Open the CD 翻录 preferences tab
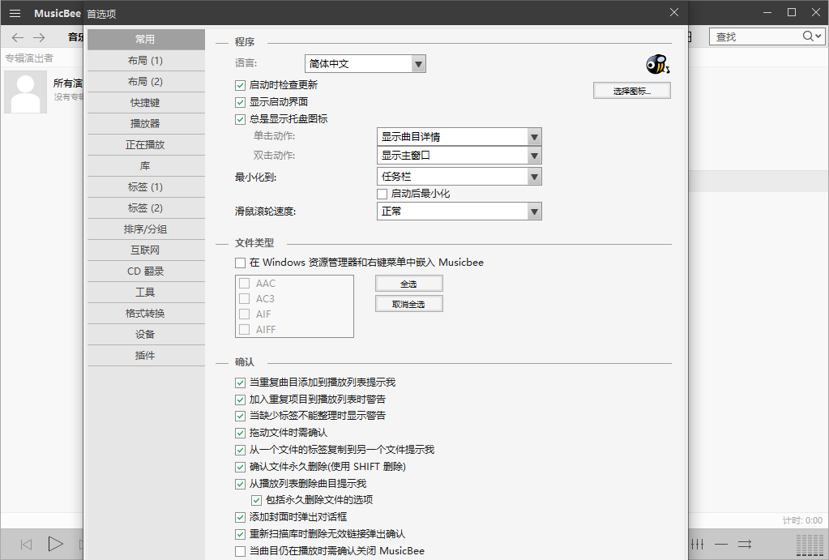 coord(146,271)
